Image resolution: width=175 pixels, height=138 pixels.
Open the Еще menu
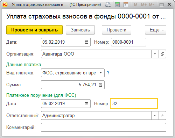(155, 30)
